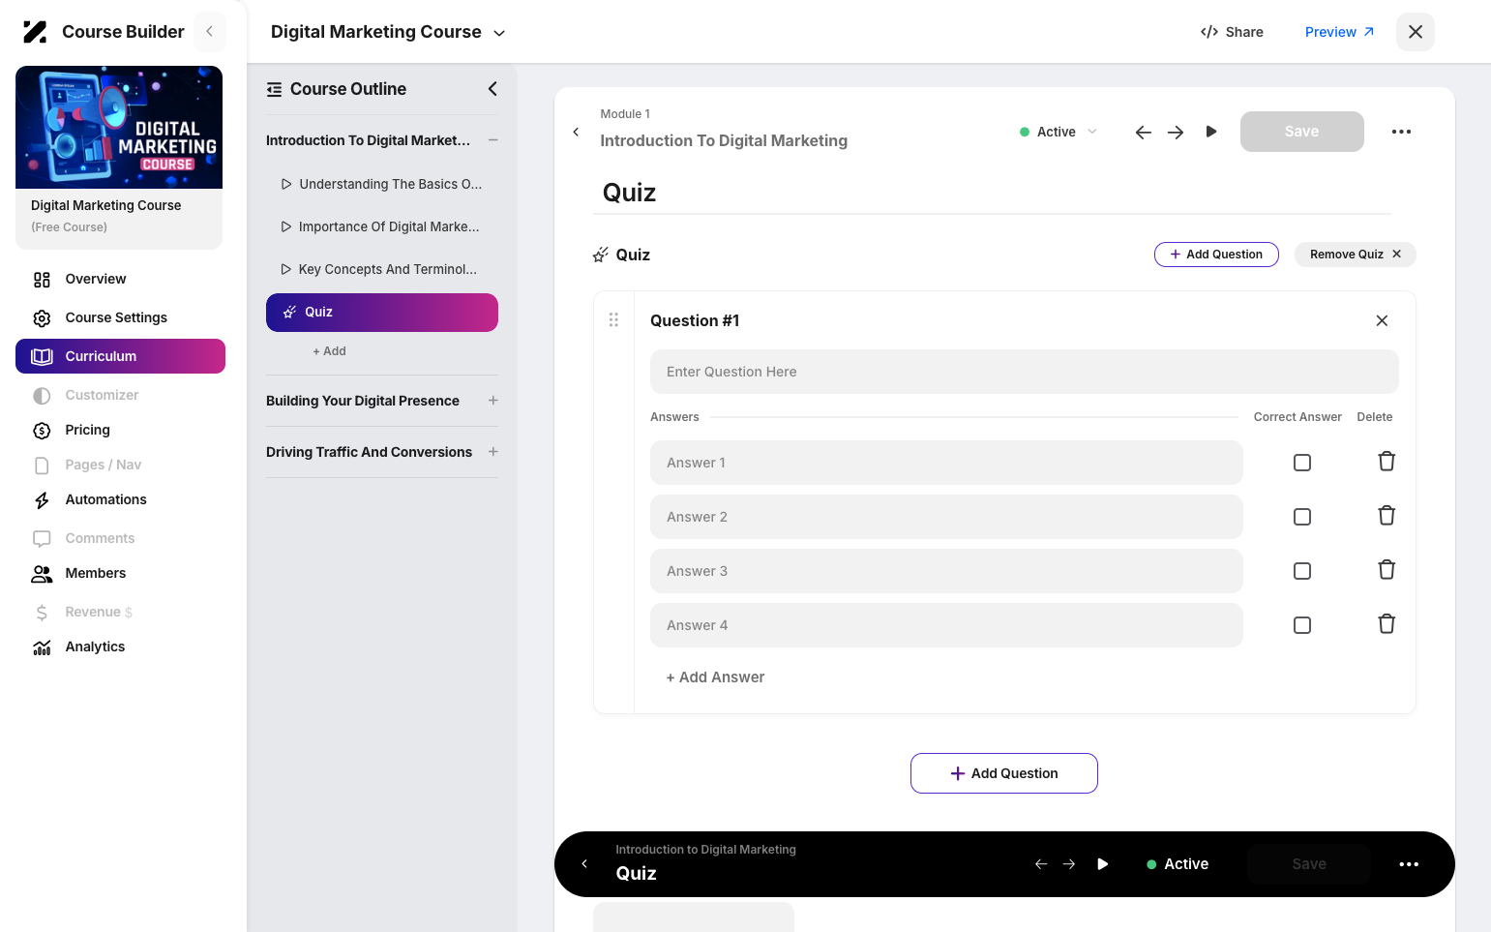Click the back chevron beside Module 1
Screen dimensions: 1491x932
pos(576,132)
